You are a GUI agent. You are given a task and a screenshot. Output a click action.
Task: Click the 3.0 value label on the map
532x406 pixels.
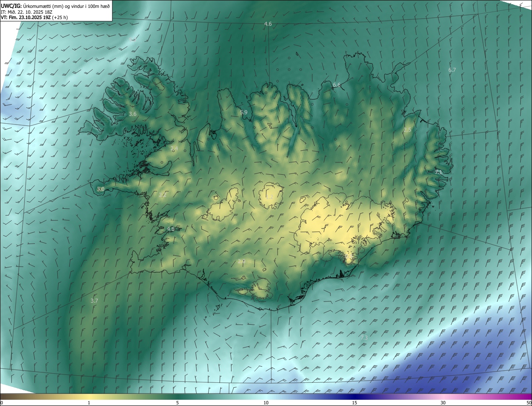pos(101,189)
